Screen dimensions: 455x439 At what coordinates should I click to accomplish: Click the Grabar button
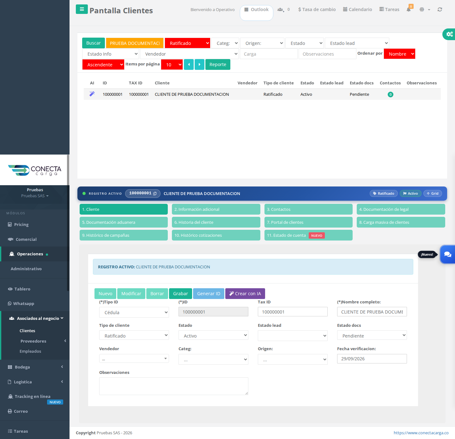(x=180, y=294)
